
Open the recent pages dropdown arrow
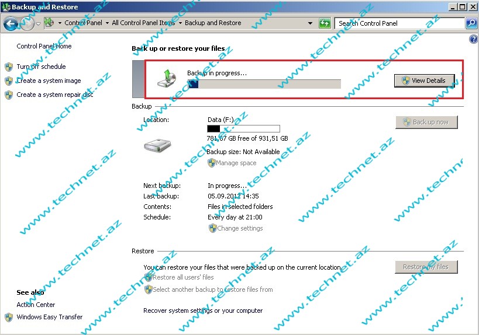pos(38,24)
